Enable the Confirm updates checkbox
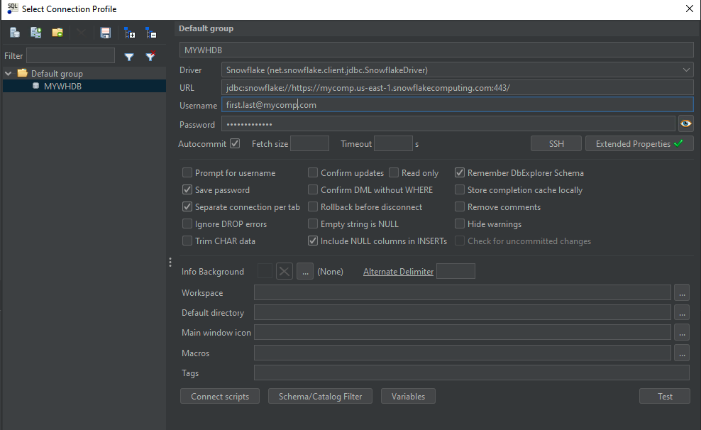This screenshot has width=701, height=430. 312,172
